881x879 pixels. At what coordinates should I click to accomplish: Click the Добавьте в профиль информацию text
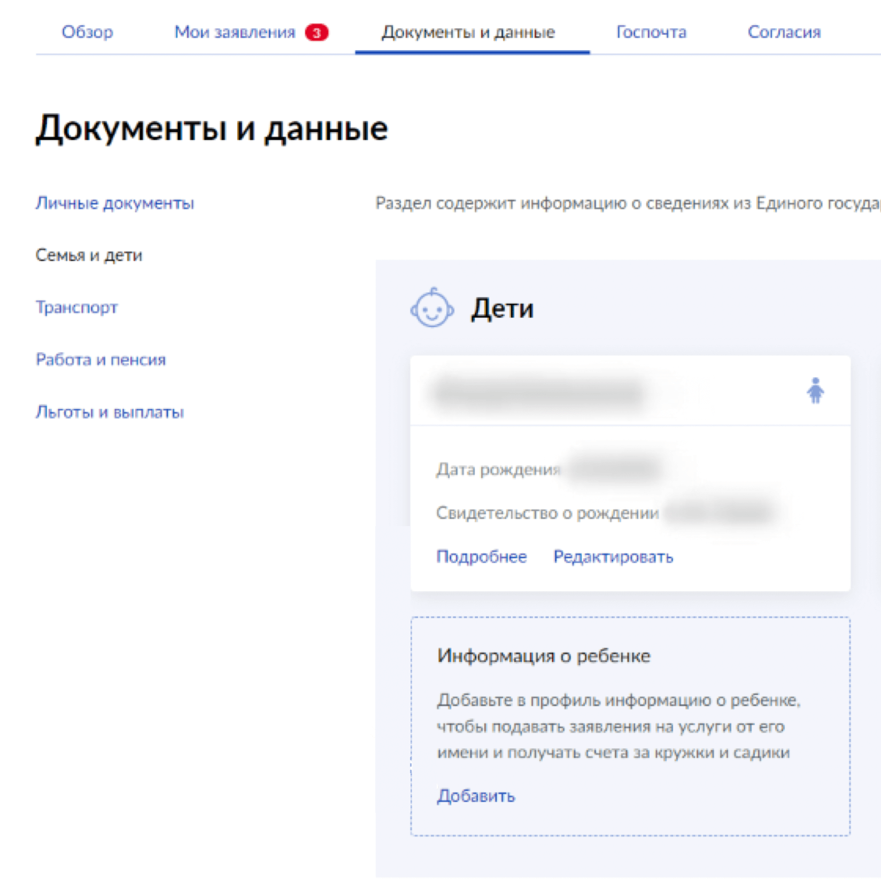pyautogui.click(x=619, y=726)
